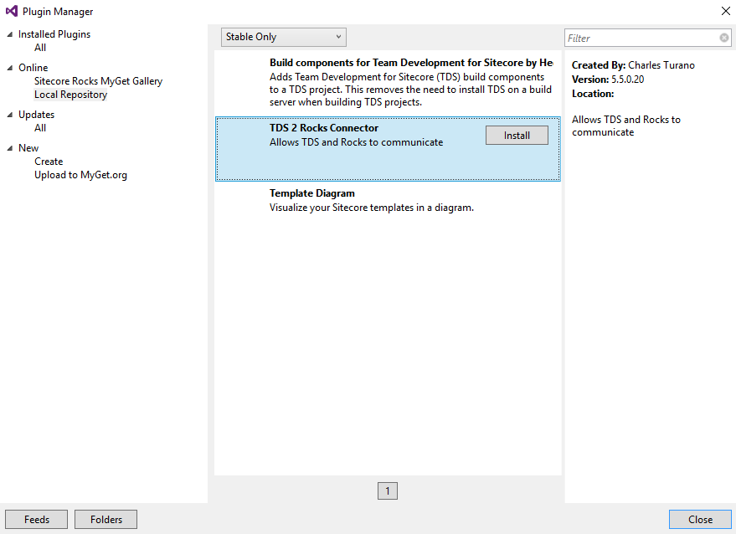Click the Folders button
This screenshot has width=736, height=534.
(106, 520)
